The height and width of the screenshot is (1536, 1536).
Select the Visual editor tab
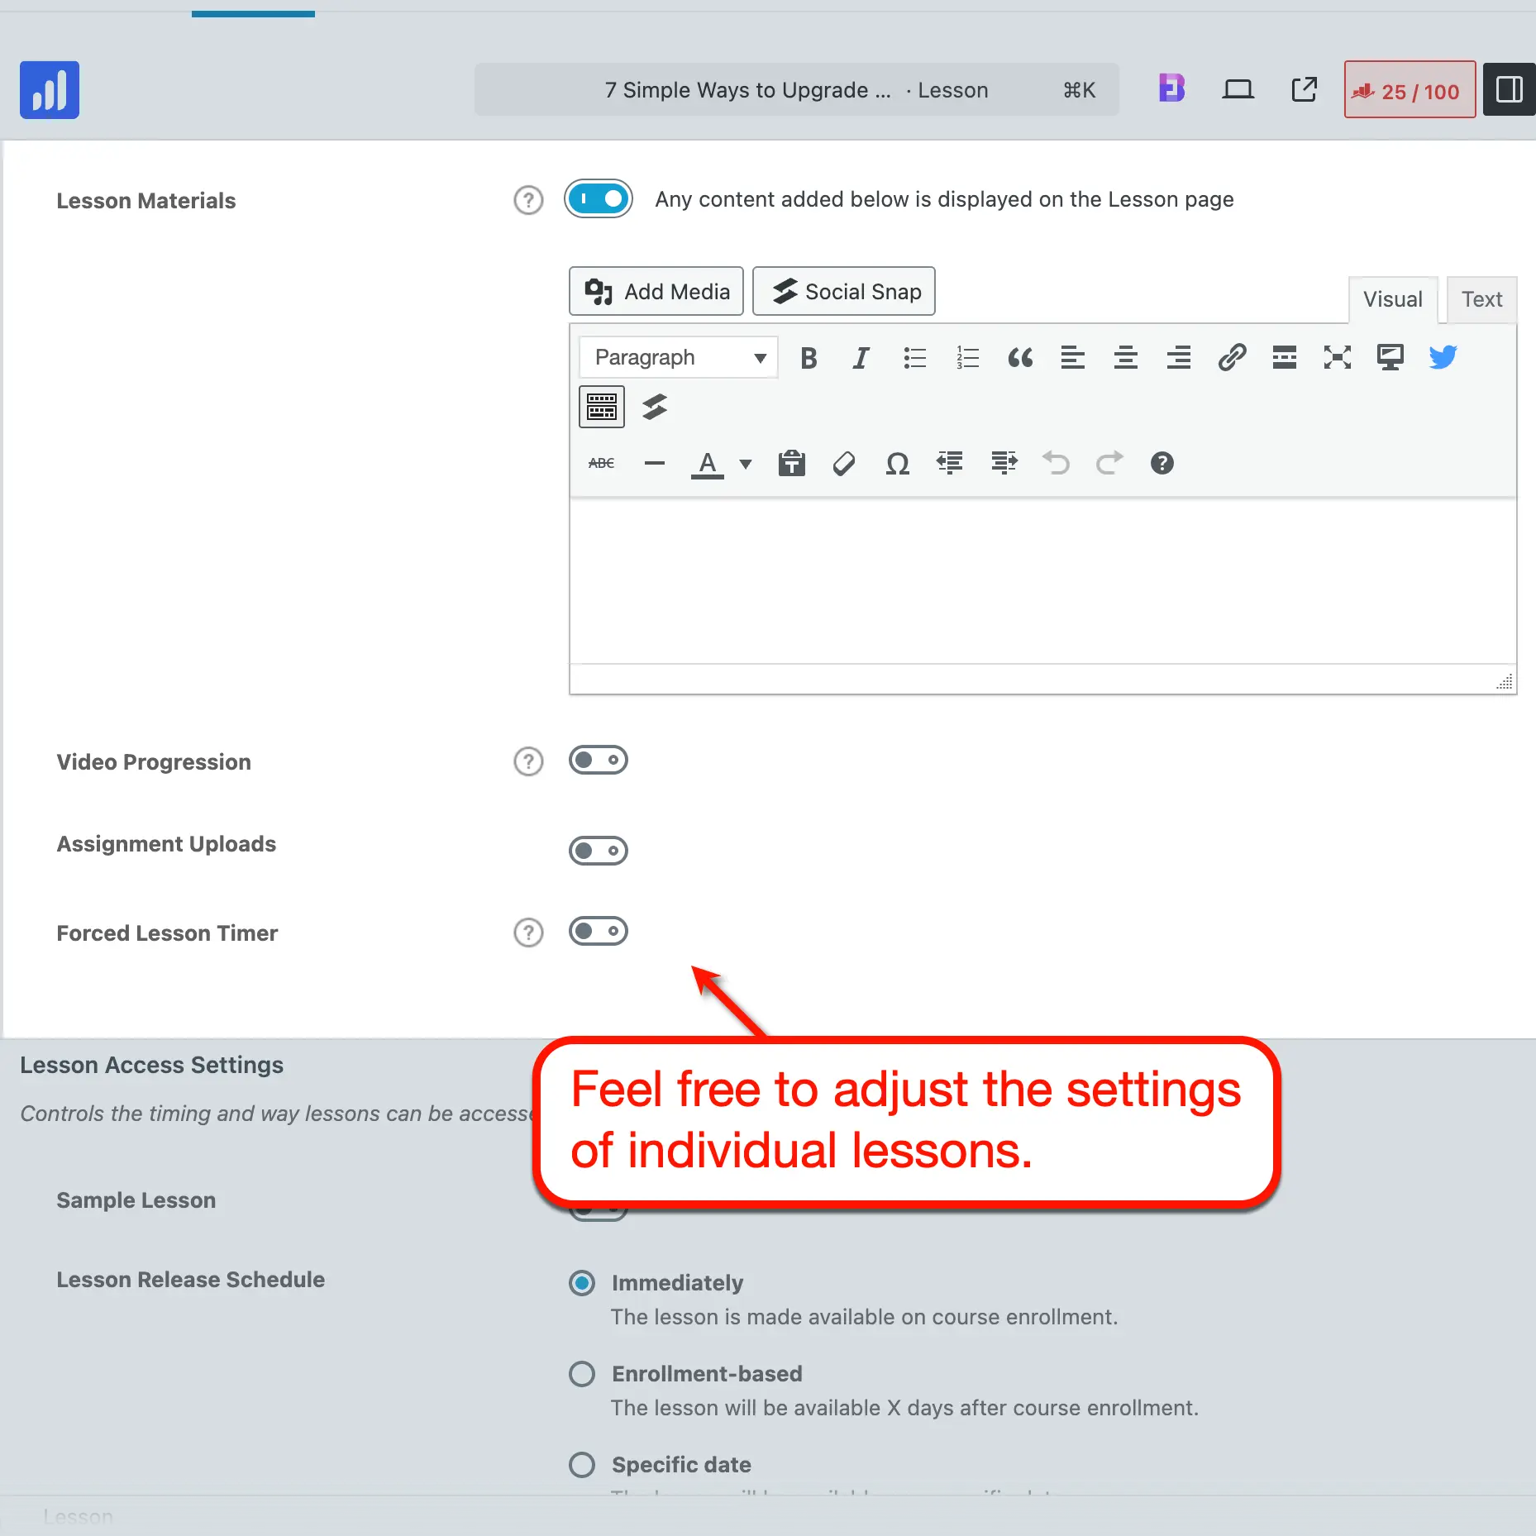pyautogui.click(x=1392, y=299)
